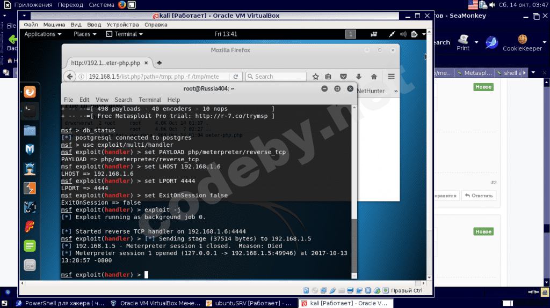
Task: Reload the Firefox page
Action: pyautogui.click(x=236, y=76)
